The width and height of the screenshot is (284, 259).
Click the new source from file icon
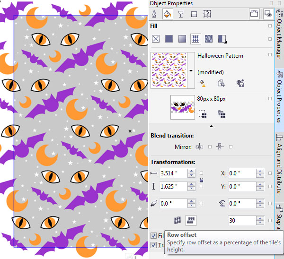[x=222, y=114]
